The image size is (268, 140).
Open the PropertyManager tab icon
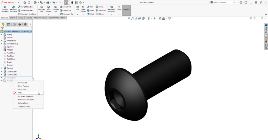[9, 24]
